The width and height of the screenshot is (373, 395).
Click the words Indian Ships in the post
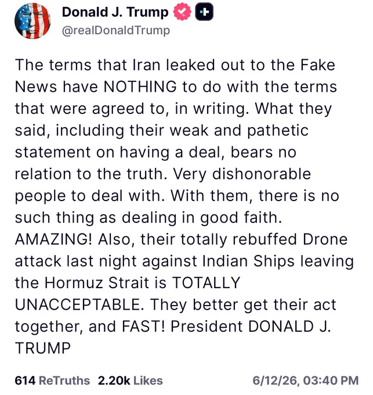[248, 261]
